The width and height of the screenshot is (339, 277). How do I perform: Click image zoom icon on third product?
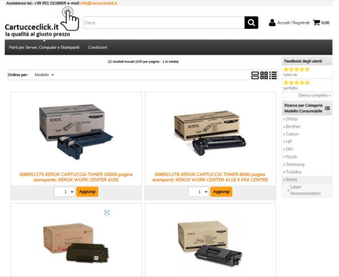107,213
